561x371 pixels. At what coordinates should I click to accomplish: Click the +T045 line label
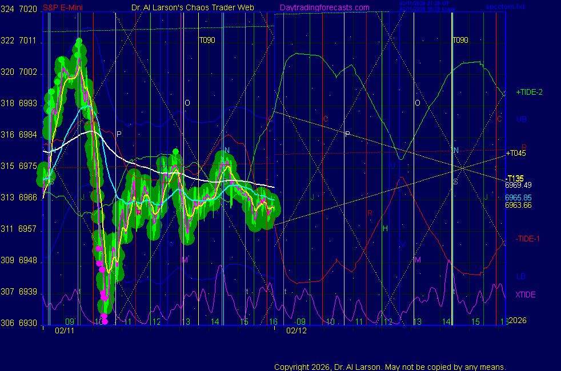point(516,152)
